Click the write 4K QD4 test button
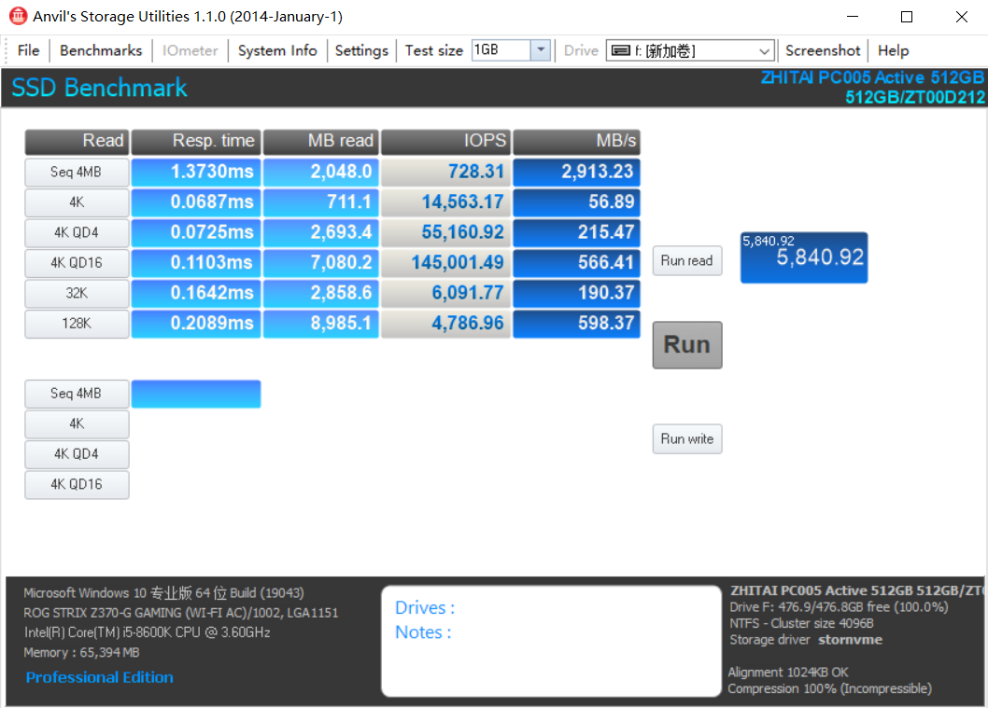 click(77, 453)
